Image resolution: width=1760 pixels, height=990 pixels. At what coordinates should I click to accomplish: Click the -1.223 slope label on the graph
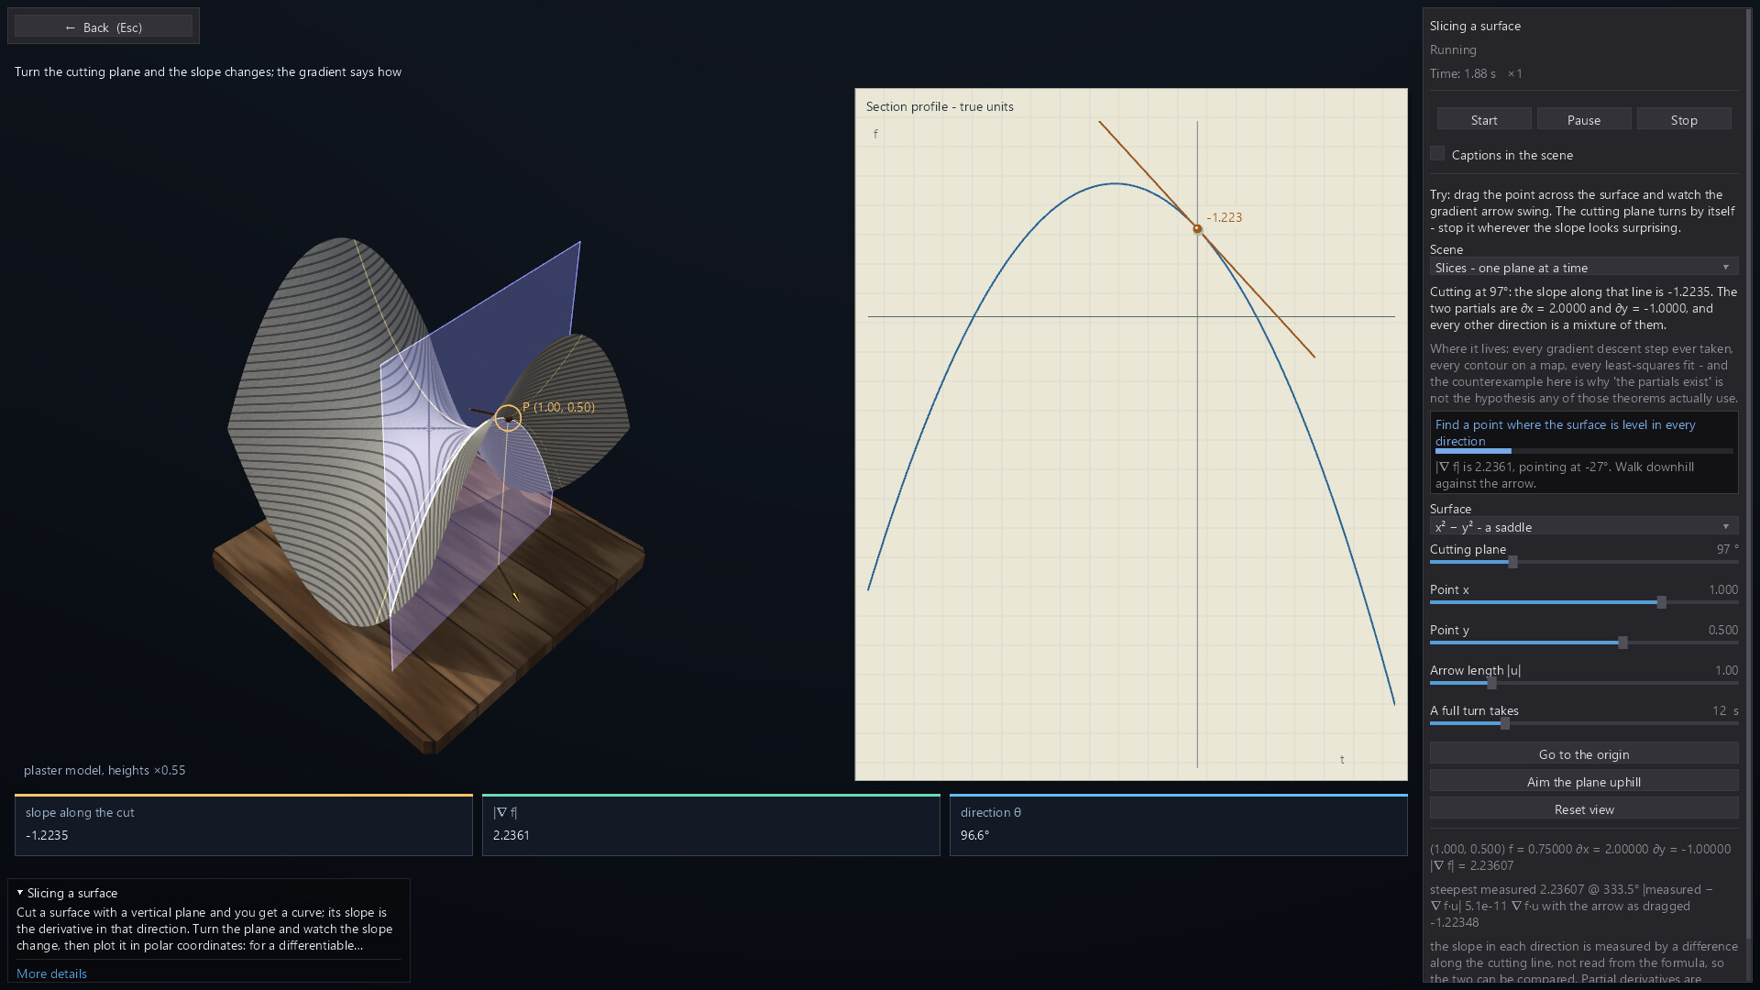pos(1224,217)
